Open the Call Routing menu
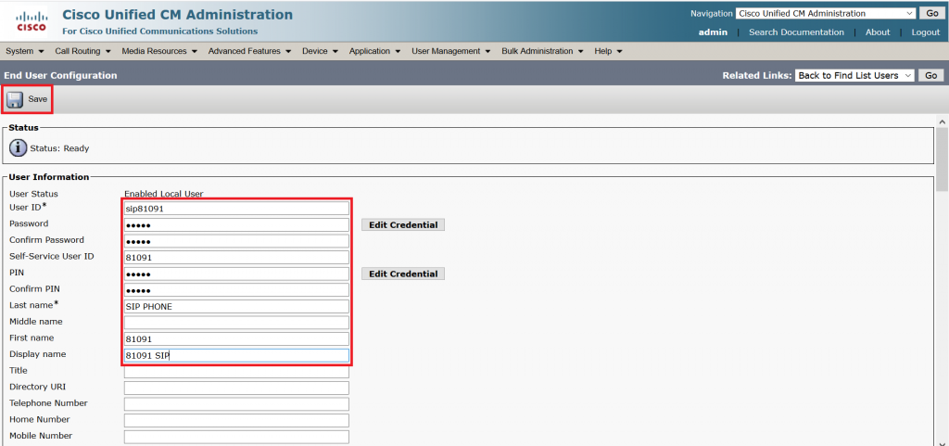This screenshot has height=446, width=949. click(81, 51)
